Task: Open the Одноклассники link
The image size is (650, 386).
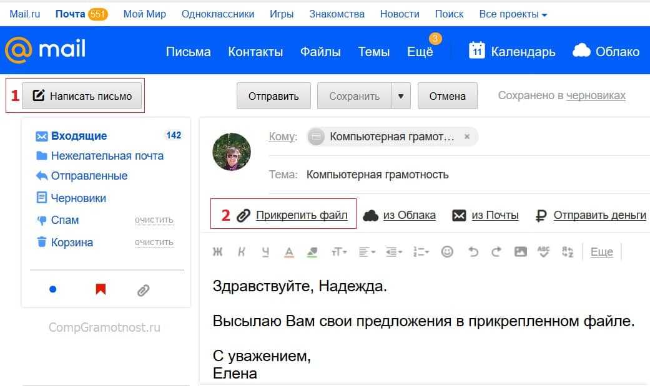Action: (218, 14)
